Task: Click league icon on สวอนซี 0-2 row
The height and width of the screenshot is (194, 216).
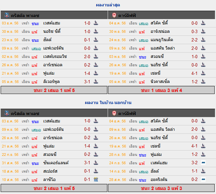Action: [x=96, y=154]
